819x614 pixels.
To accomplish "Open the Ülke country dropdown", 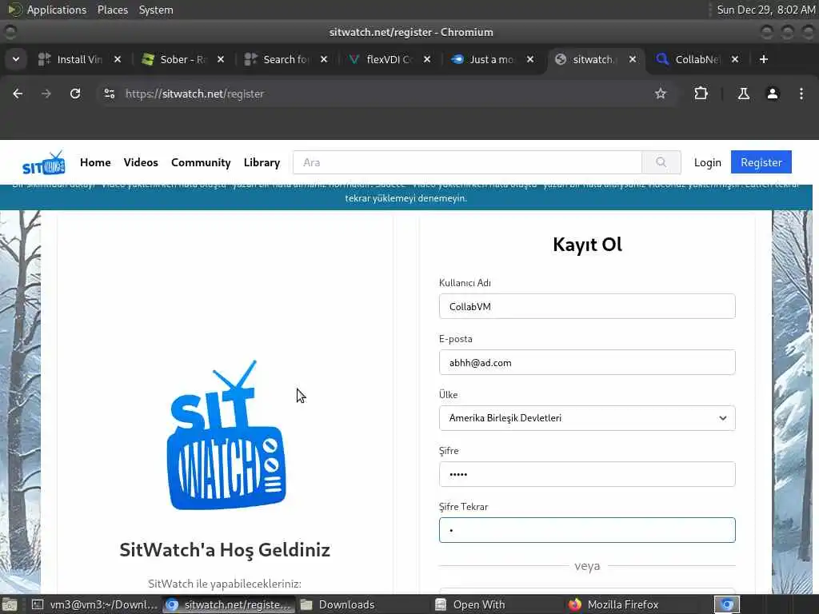I will (x=587, y=417).
